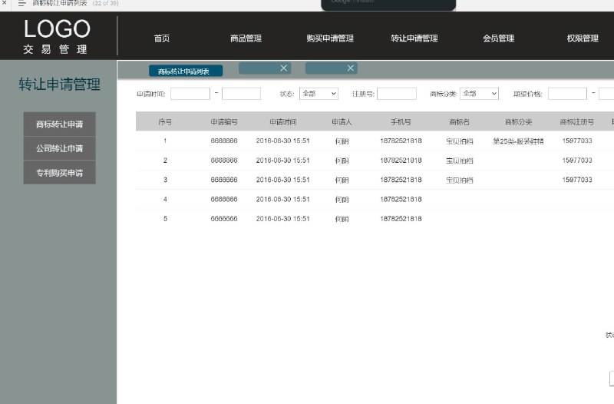Click the phone number in row 4
This screenshot has height=404, width=614.
pos(401,199)
